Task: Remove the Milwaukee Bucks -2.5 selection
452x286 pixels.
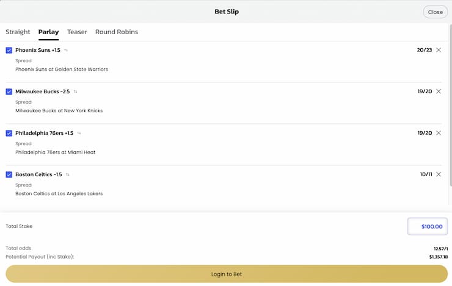Action: pos(439,91)
